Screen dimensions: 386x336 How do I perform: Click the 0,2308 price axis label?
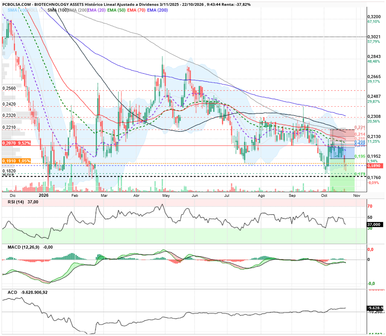point(374,116)
